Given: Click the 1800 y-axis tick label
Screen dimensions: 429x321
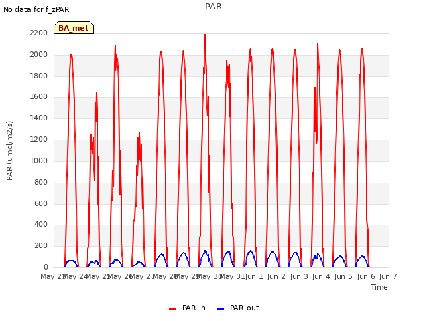Looking at the screenshot, I should tap(39, 76).
